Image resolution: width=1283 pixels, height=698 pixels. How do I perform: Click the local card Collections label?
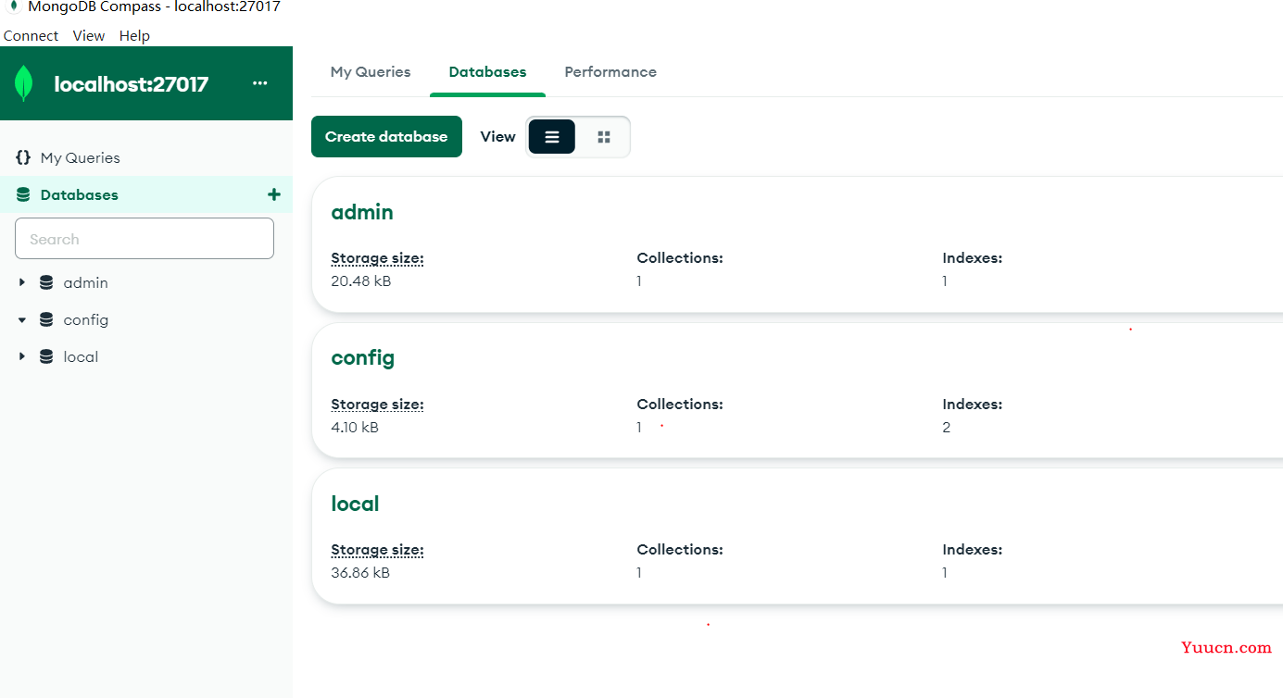pos(680,550)
